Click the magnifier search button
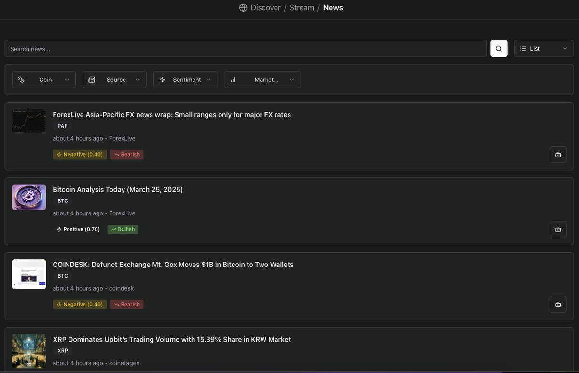Viewport: 579px width, 373px height. click(x=499, y=49)
